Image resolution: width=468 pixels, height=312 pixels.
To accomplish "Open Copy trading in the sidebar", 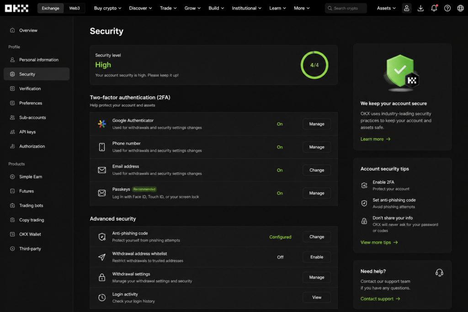I will [37, 220].
